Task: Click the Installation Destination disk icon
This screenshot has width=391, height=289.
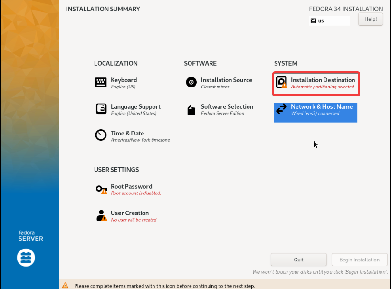Action: pos(282,82)
